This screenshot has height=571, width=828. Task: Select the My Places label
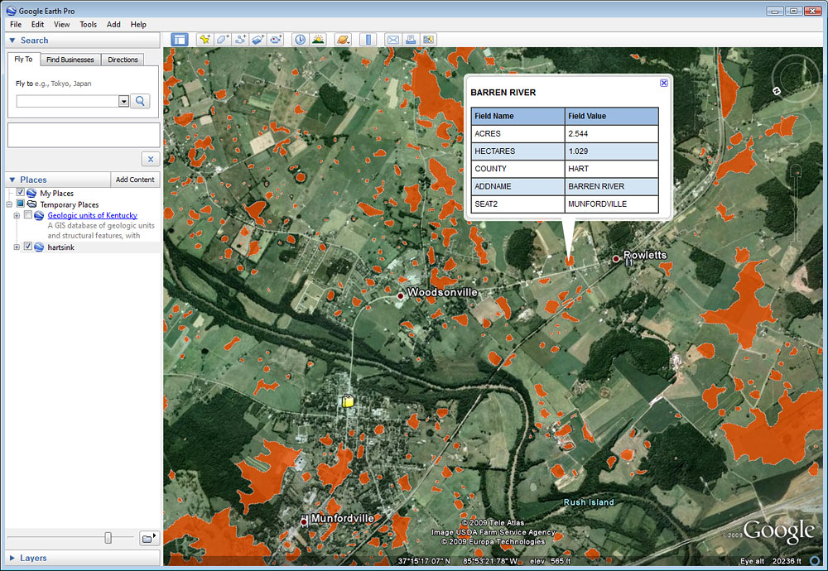[x=56, y=193]
